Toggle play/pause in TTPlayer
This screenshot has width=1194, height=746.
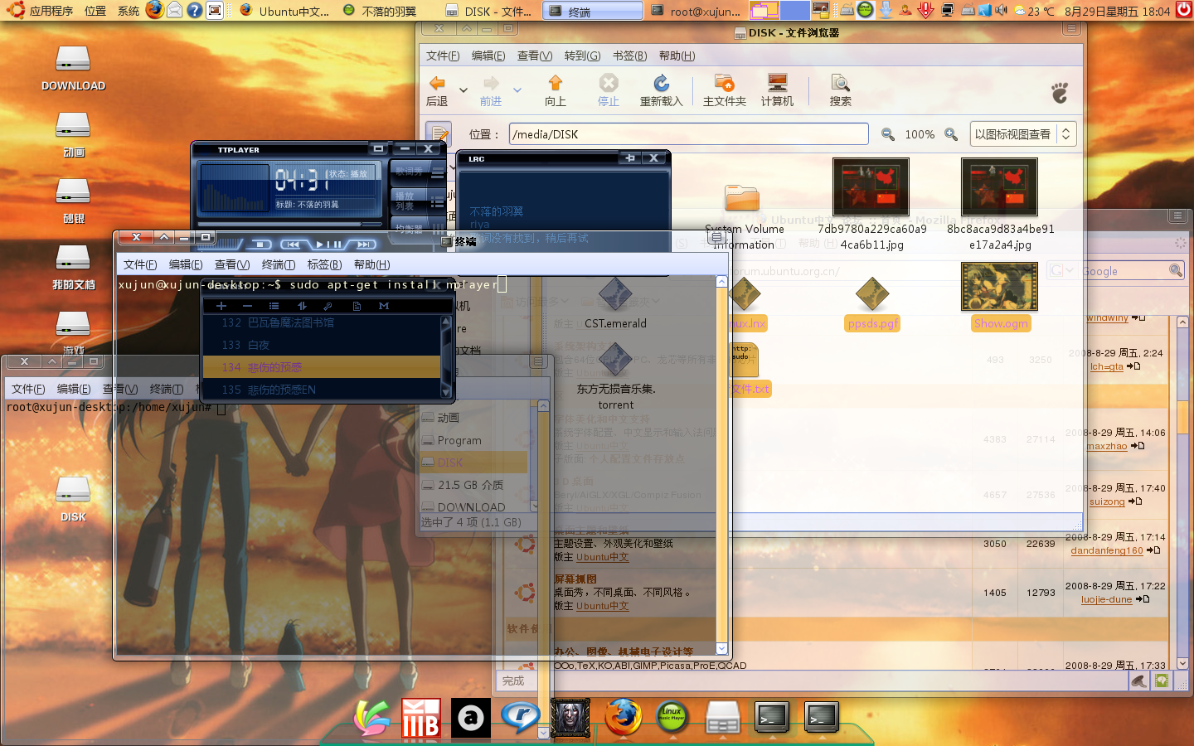pos(328,245)
